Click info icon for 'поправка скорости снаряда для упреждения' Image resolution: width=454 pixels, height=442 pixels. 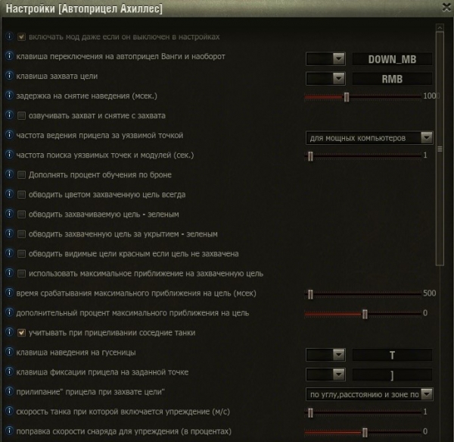click(x=9, y=431)
